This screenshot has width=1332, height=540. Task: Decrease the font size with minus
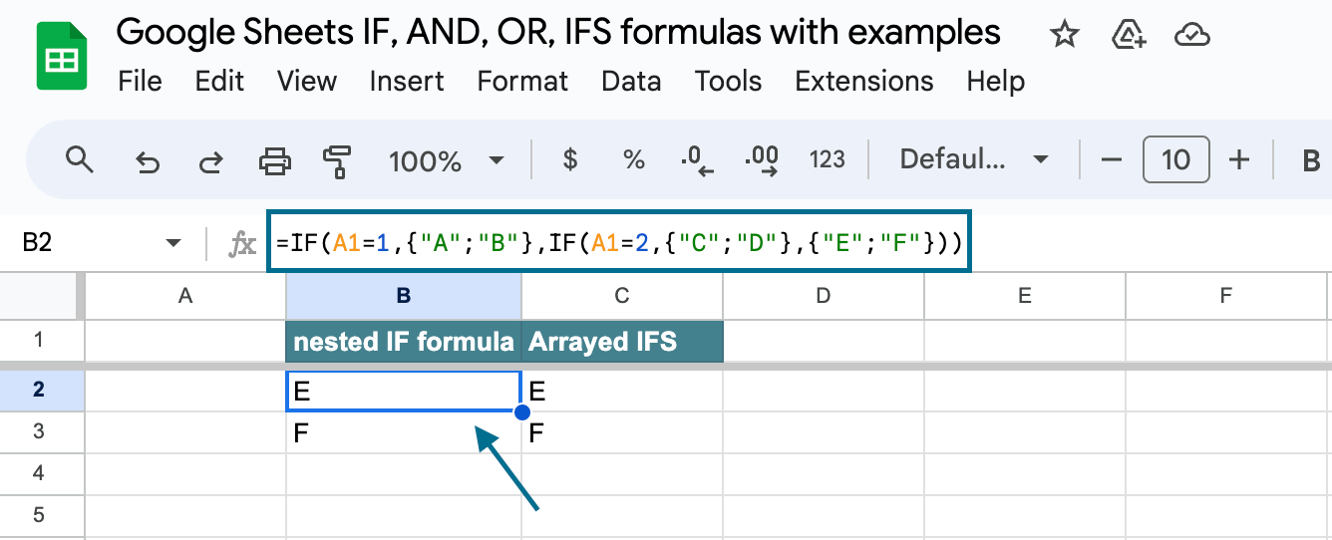(1112, 159)
